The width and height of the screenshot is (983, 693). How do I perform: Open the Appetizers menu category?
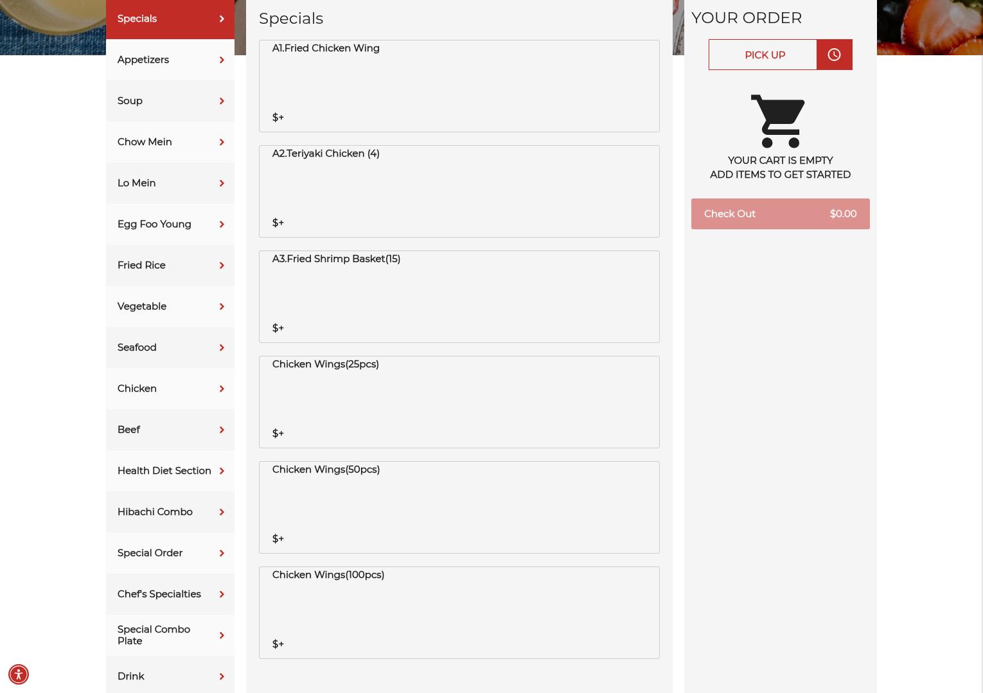pos(170,60)
